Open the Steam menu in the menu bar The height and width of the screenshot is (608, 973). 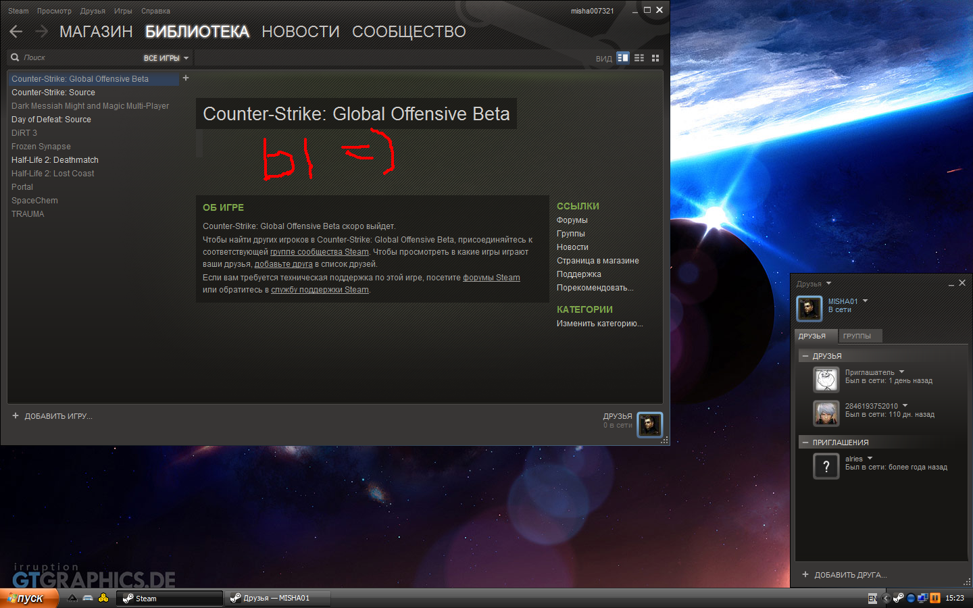(18, 11)
